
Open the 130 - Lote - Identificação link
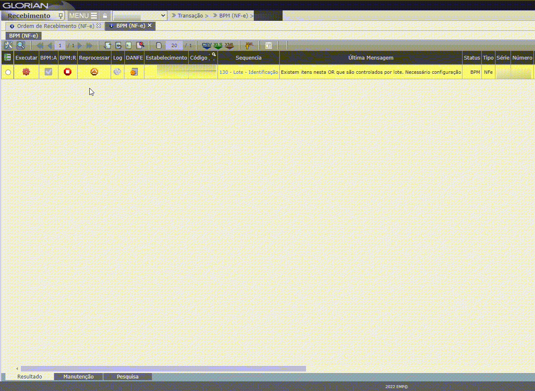(248, 72)
